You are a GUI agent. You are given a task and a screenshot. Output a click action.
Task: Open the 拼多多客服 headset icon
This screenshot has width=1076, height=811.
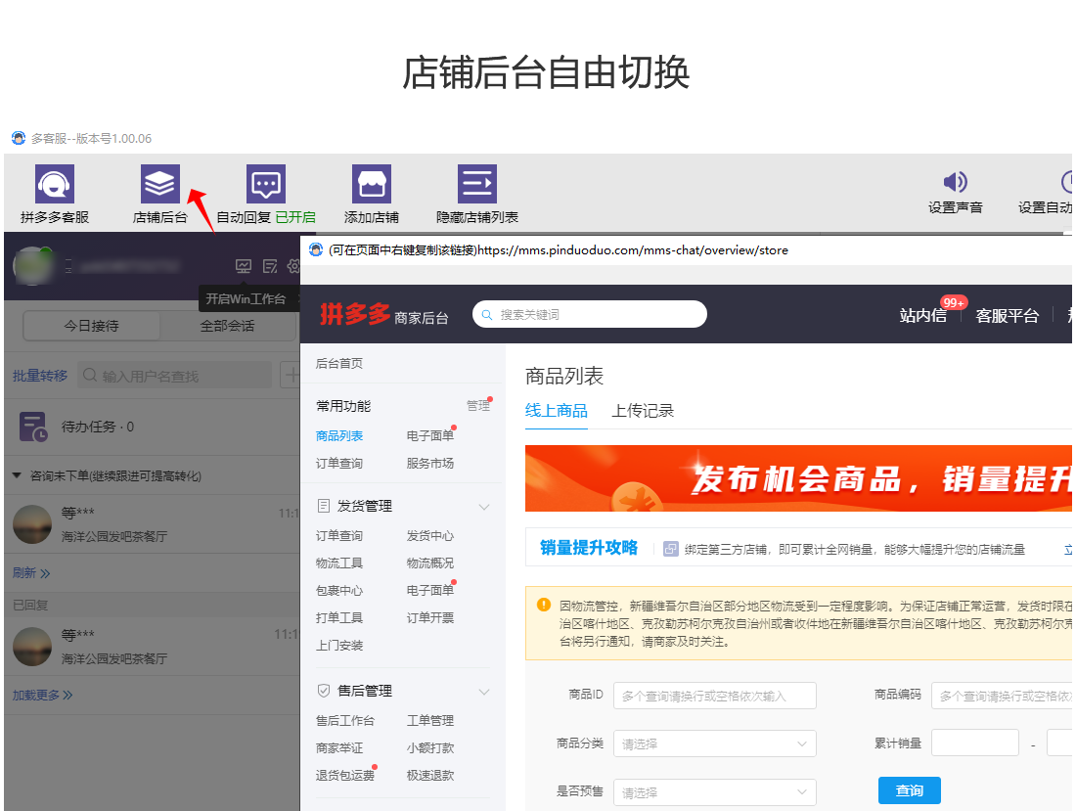[55, 184]
